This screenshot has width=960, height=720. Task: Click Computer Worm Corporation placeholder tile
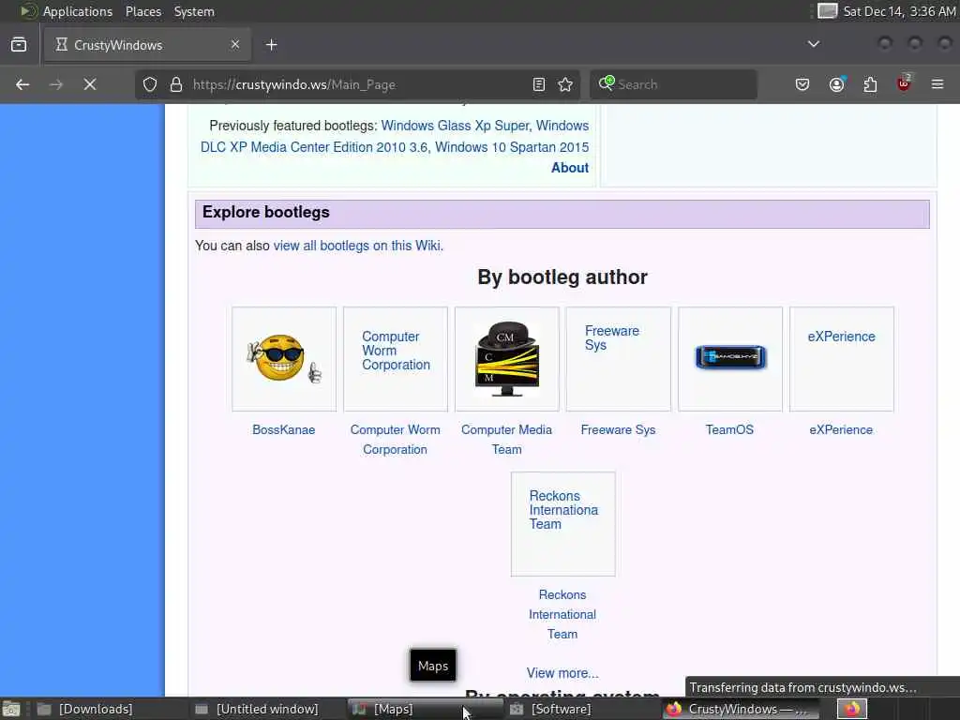(x=396, y=359)
